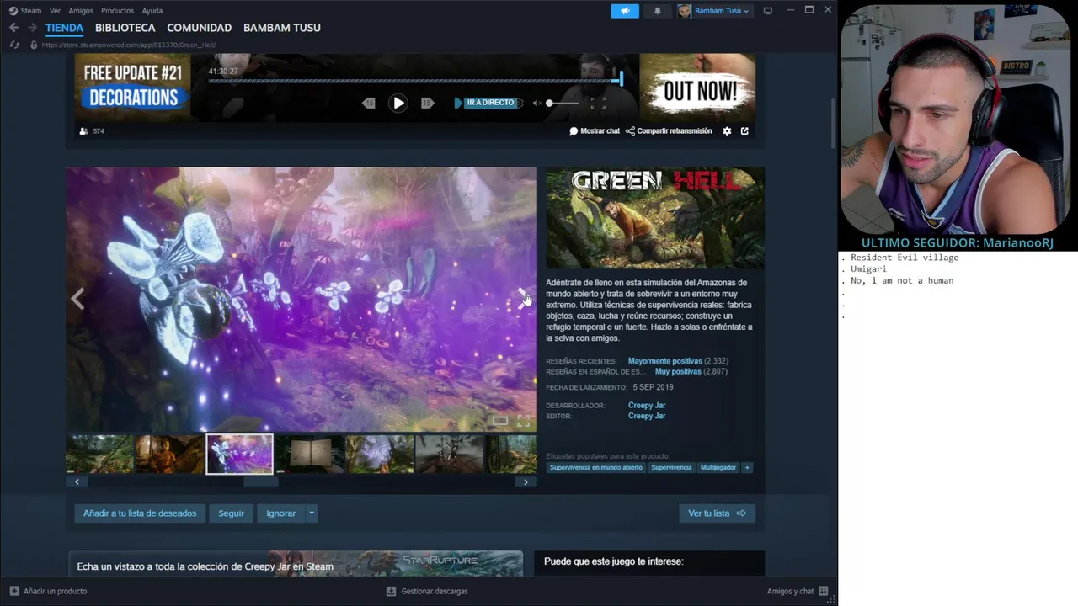The image size is (1078, 606).
Task: Click Añadir un producto at bottom
Action: tap(48, 591)
